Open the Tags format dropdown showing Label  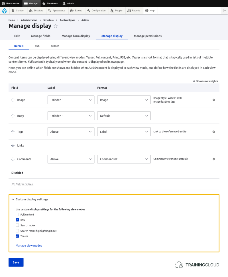(124, 132)
